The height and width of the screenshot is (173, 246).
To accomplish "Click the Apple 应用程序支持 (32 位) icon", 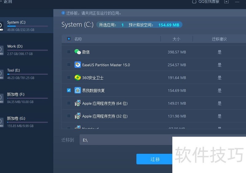I will pyautogui.click(x=77, y=116).
